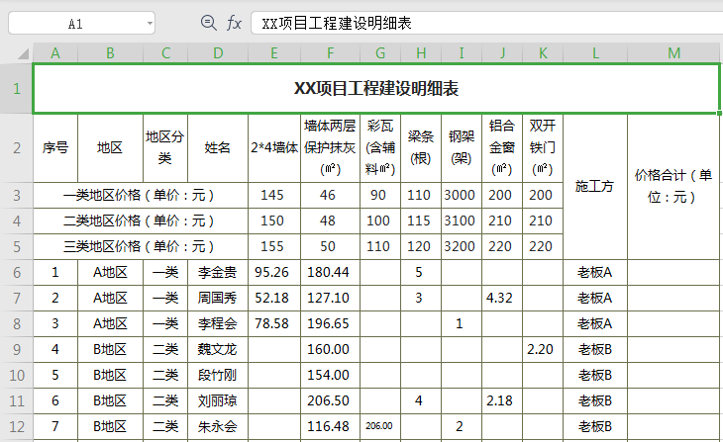
Task: Click the cell with value 95.26
Action: tap(274, 272)
